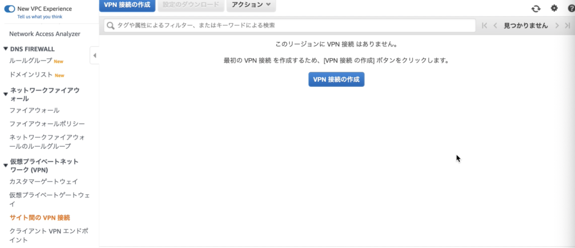Screen dimensions: 575x248
Task: Click the このリージョンに VPN 接続 はありません message
Action: (336, 44)
